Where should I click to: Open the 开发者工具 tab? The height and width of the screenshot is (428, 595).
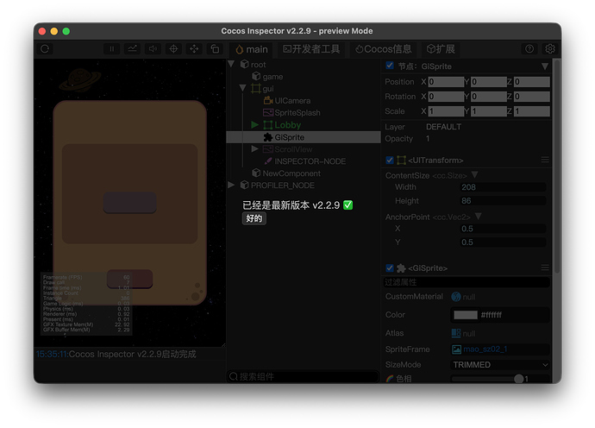point(311,49)
